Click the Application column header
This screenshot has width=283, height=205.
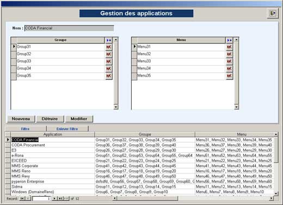[x=53, y=134]
